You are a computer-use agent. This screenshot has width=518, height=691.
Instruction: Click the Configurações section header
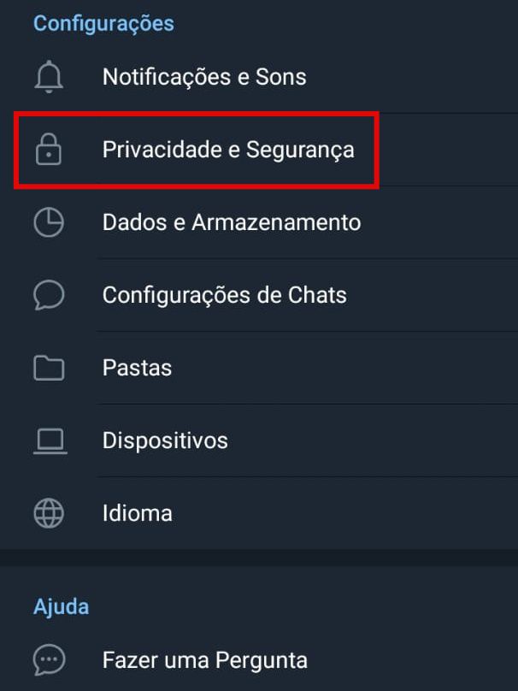pos(103,23)
